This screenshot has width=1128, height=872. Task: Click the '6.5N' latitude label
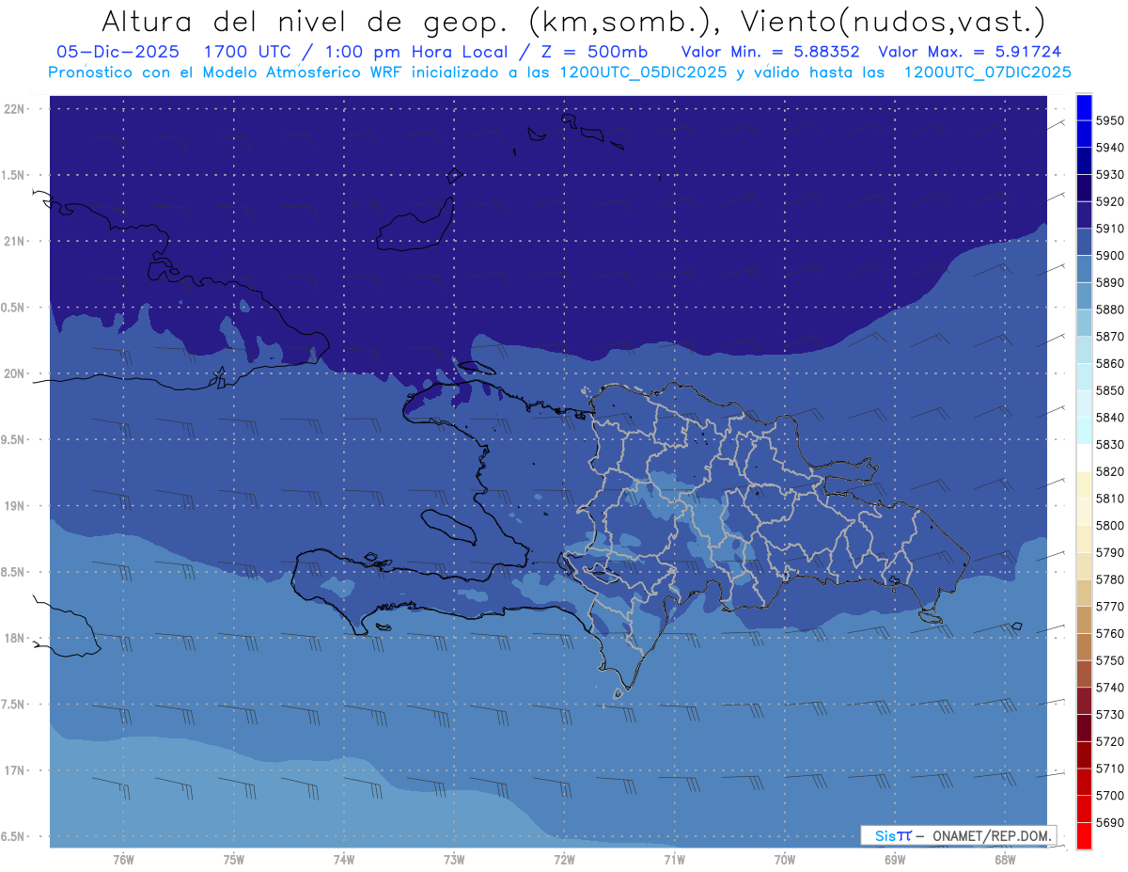(x=14, y=836)
